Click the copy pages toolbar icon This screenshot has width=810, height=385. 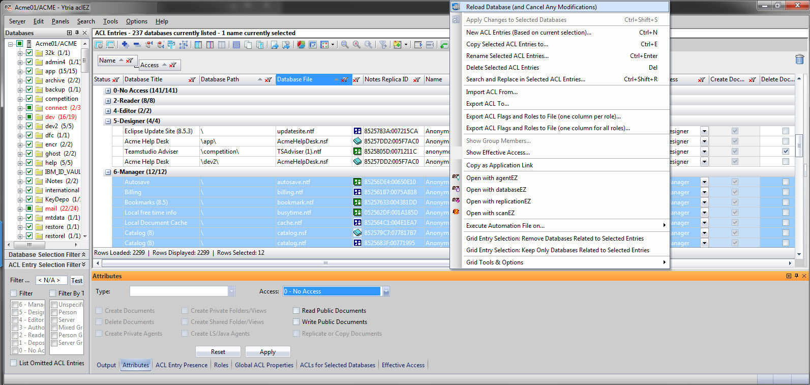(248, 45)
